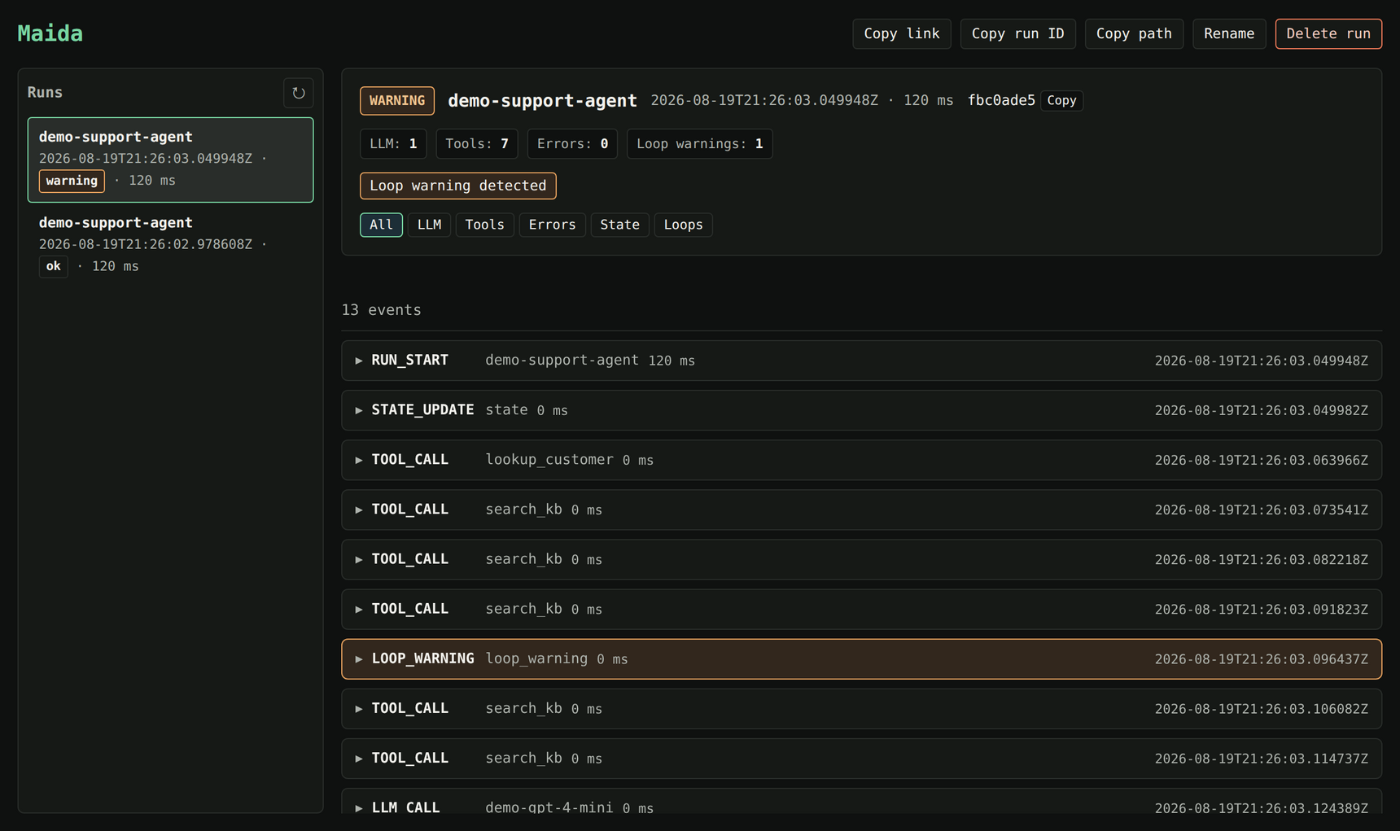Refresh the Runs list

298,93
